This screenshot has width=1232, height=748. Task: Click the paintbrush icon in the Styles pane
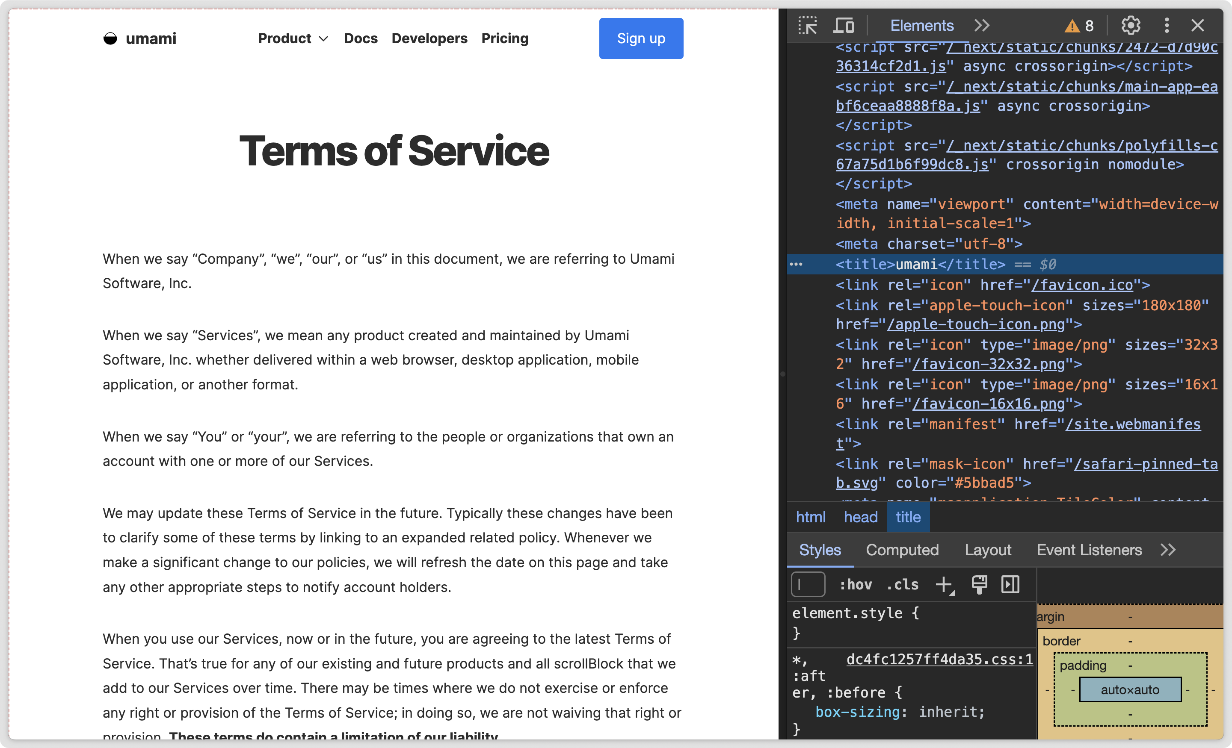coord(979,584)
